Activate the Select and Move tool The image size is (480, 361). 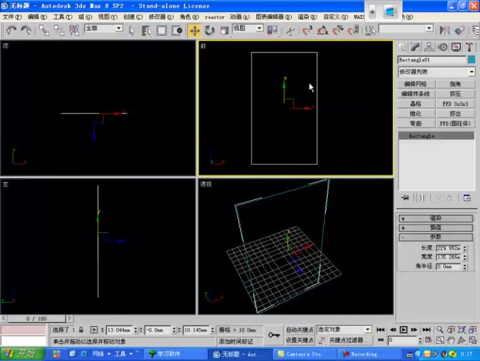pyautogui.click(x=195, y=30)
